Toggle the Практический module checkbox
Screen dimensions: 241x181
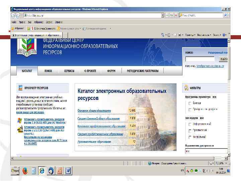tap(190, 131)
